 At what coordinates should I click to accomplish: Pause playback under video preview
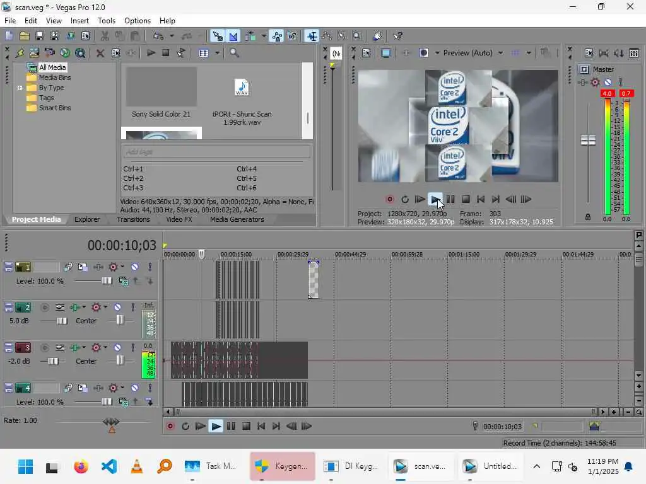[x=450, y=200]
